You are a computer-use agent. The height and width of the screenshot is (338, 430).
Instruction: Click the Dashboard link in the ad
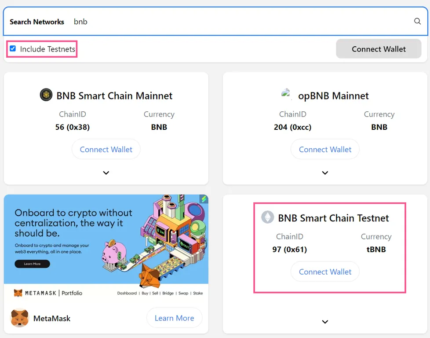coord(127,293)
